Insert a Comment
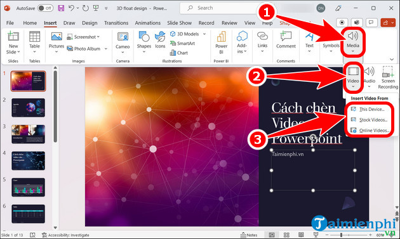The height and width of the screenshot is (239, 400). pos(286,40)
